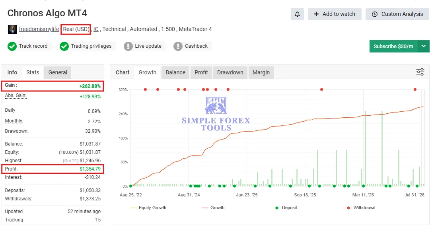Toggle Withdrawal markers in chart legend

361,208
